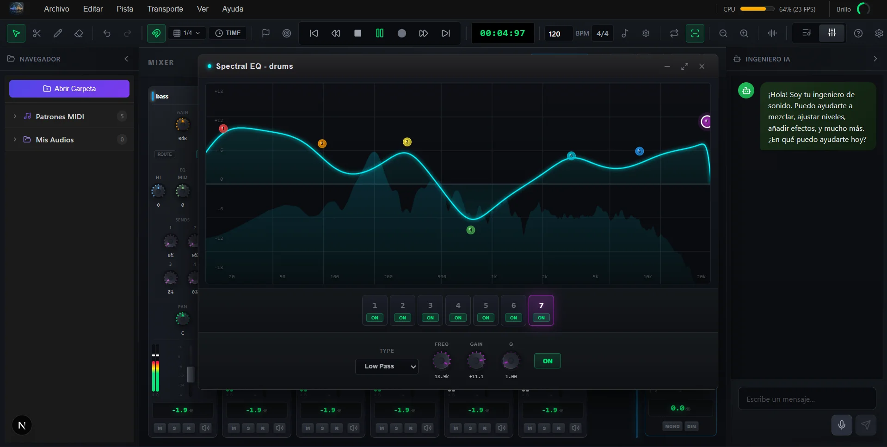
Task: Select the scissors cut tool
Action: point(37,33)
